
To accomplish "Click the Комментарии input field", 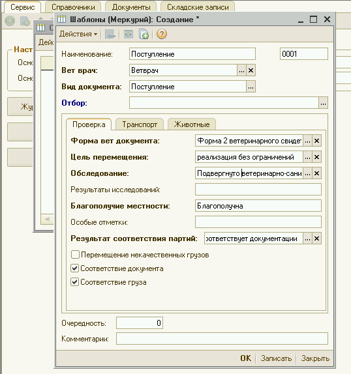I will tap(222, 339).
